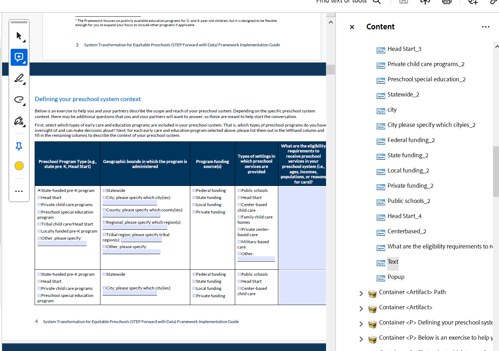Click the Pin annotation tool

tap(19, 146)
